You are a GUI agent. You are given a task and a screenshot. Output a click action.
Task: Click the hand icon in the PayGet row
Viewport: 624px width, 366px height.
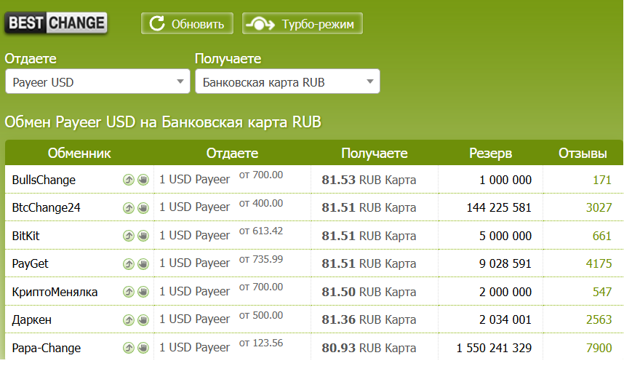pos(143,264)
